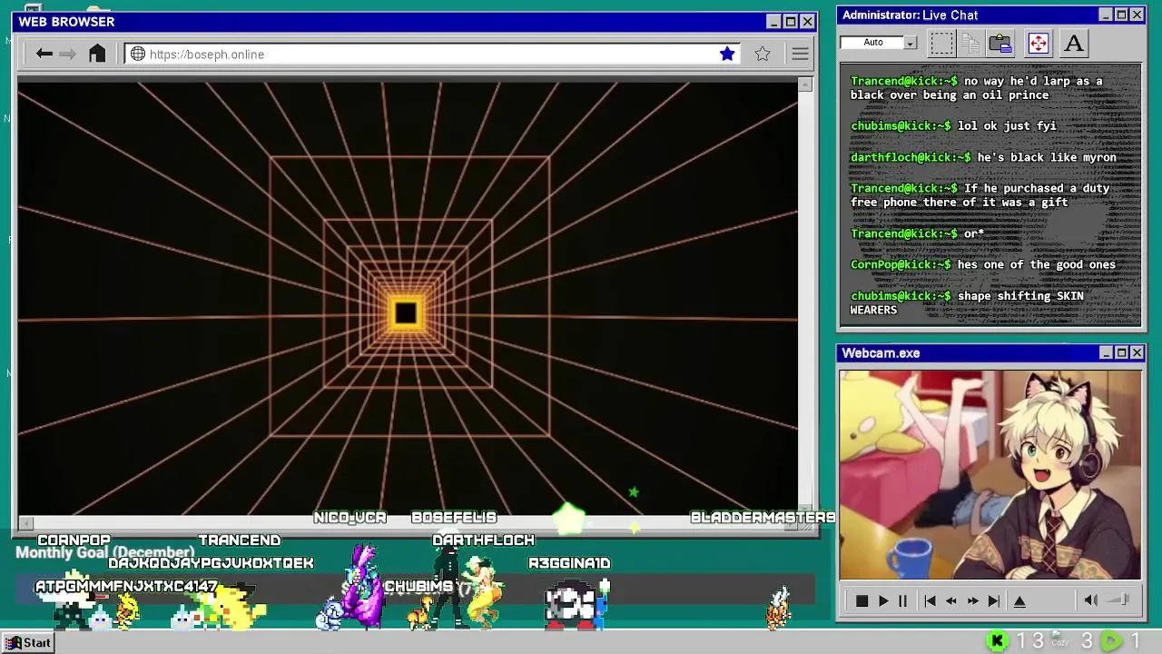1162x654 pixels.
Task: Stop playback in Webcam.exe
Action: pyautogui.click(x=862, y=600)
